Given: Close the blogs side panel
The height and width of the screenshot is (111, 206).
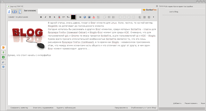Looking at the screenshot, I should coord(157,6).
